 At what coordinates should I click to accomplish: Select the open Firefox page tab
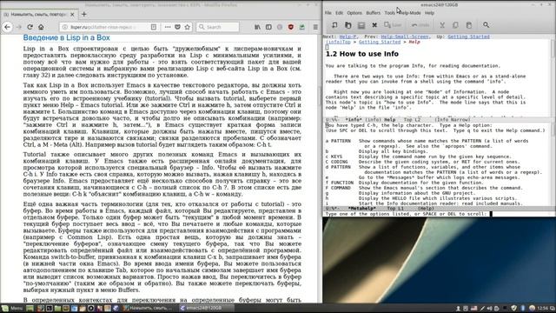pos(38,15)
